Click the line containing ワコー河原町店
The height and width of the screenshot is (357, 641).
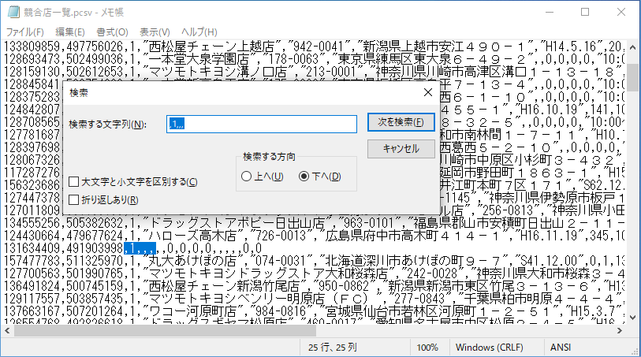[313, 311]
